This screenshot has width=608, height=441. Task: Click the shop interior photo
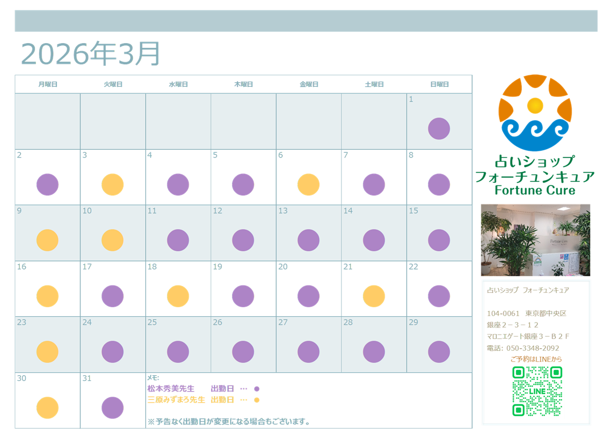535,240
